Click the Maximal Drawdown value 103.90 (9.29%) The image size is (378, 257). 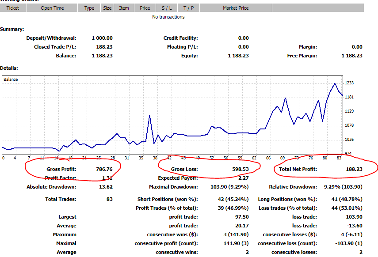point(228,187)
